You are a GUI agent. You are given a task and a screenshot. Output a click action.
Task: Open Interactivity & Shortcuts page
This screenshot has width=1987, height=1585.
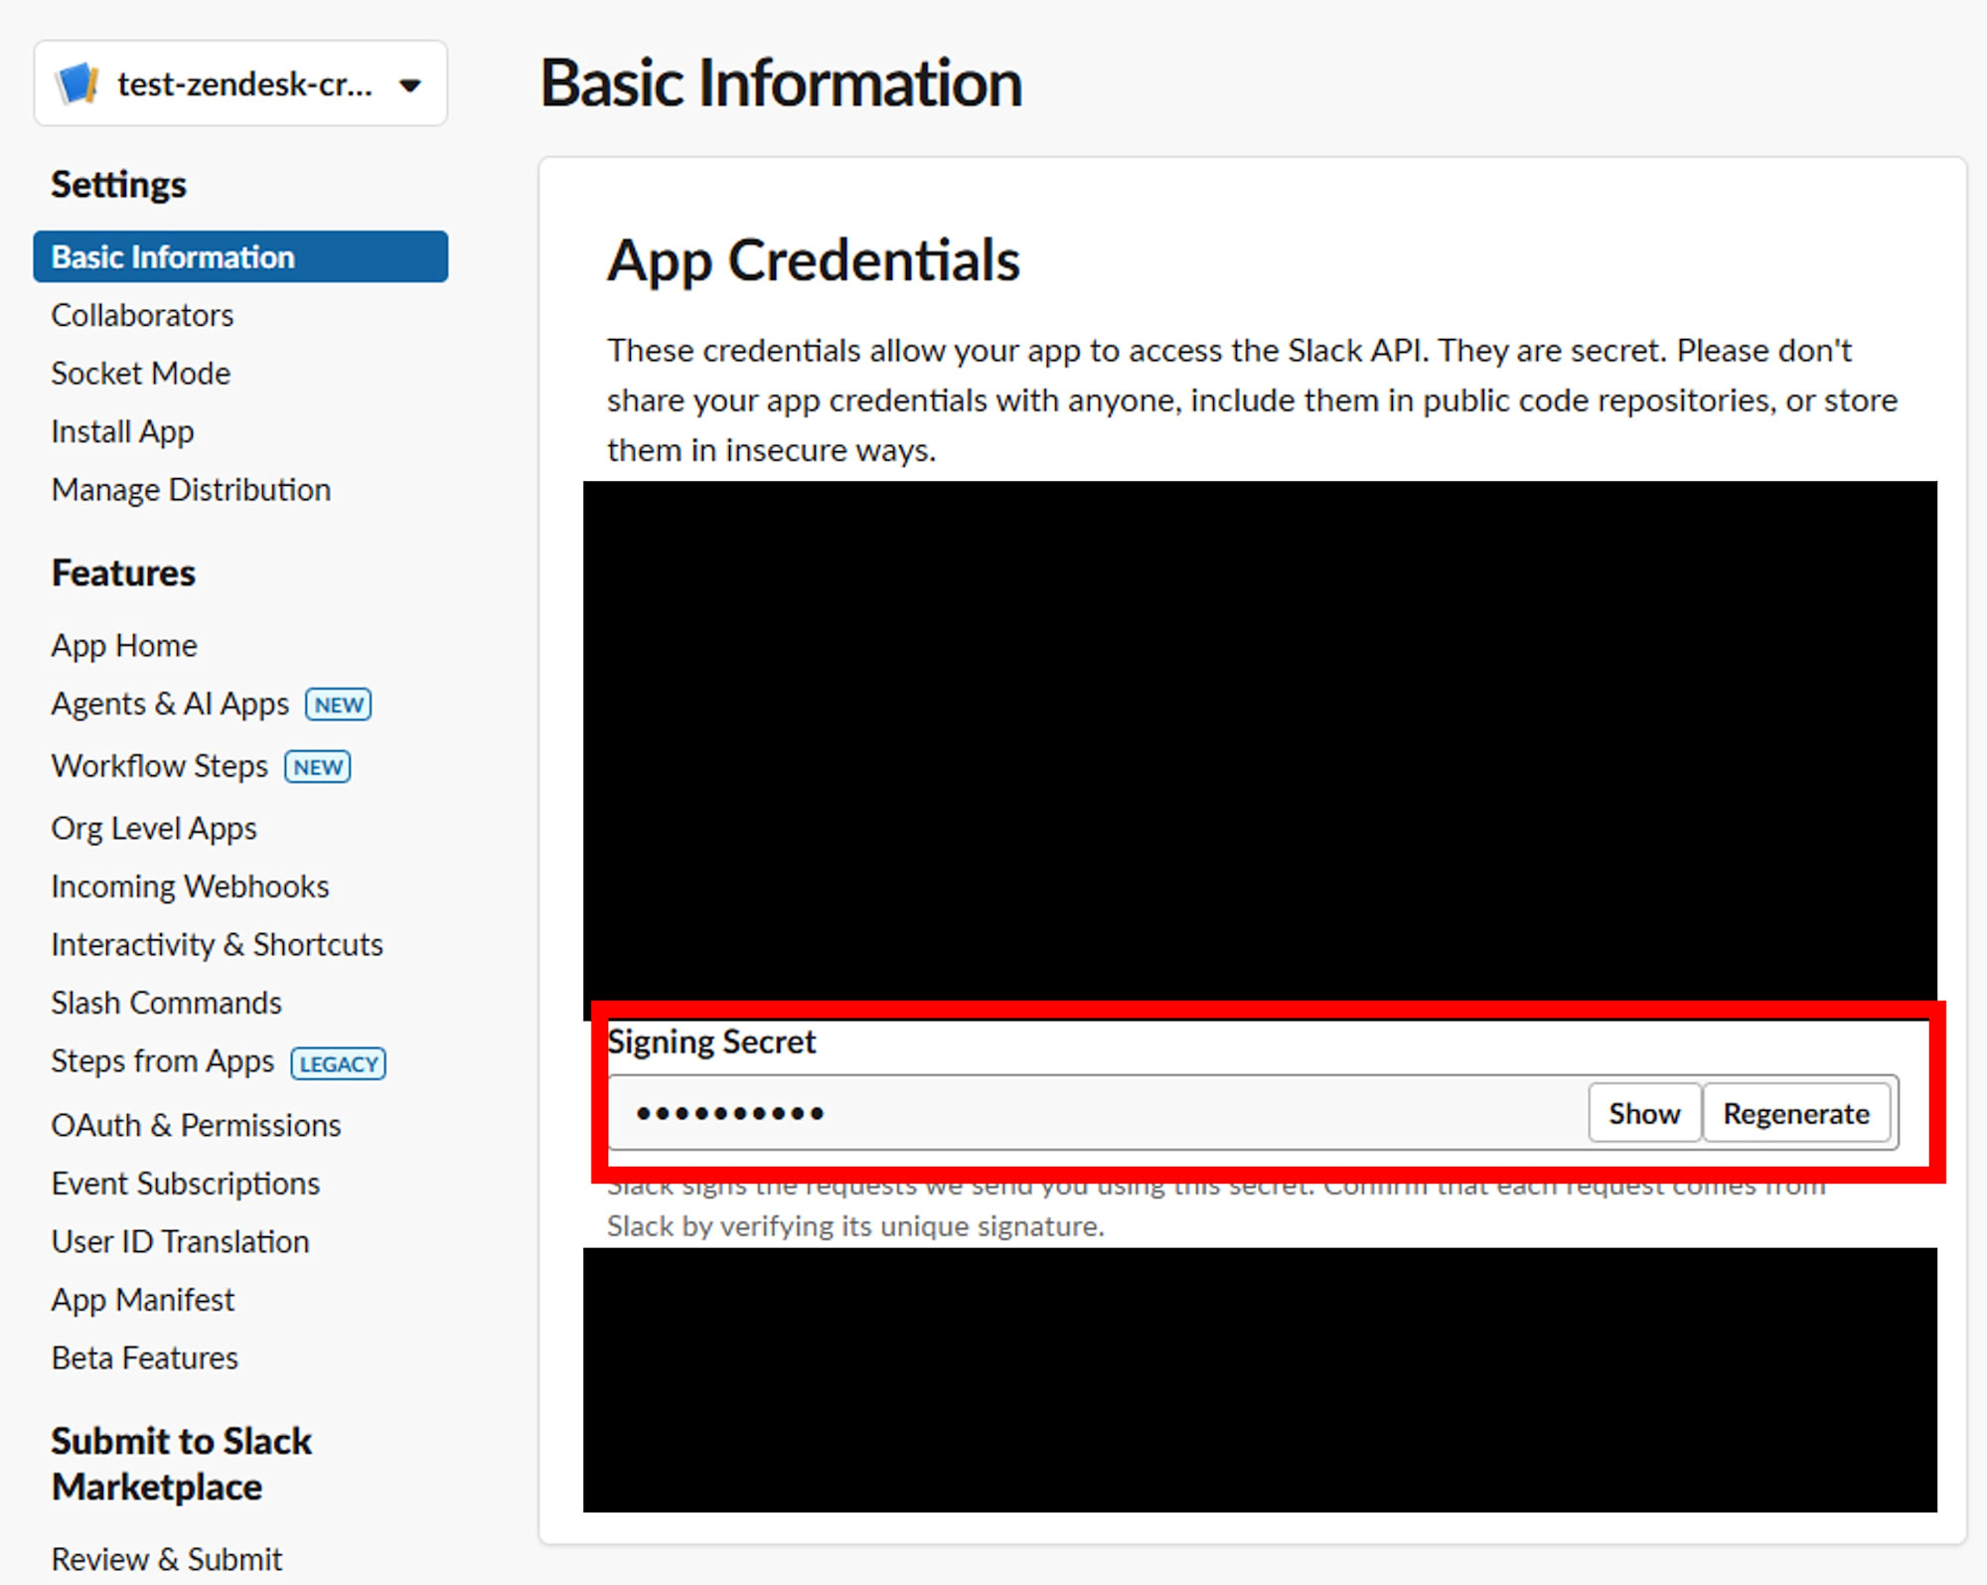[x=217, y=944]
